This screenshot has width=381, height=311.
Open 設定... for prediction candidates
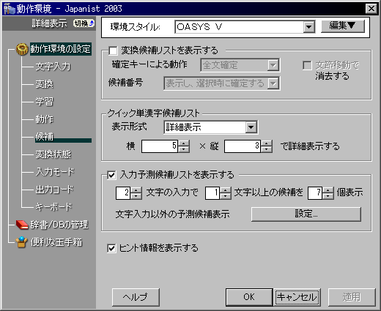pos(306,214)
